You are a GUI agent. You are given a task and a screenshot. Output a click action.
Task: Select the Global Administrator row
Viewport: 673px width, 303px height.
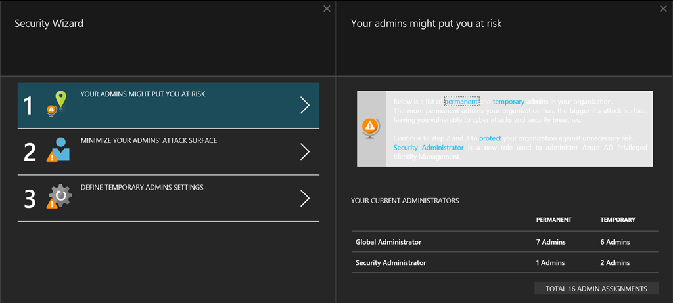click(x=388, y=242)
